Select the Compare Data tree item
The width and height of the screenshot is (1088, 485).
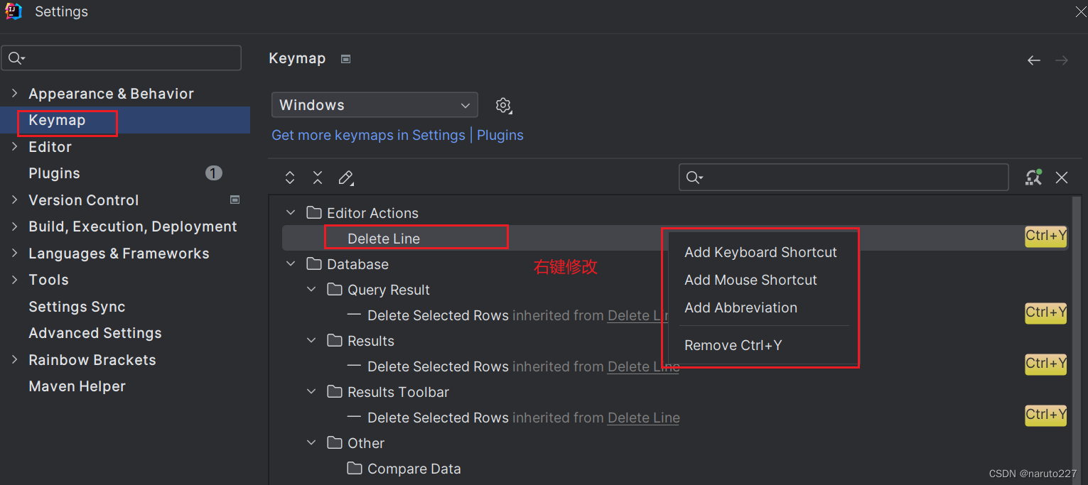(414, 469)
